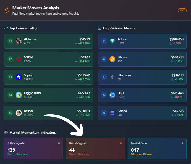This screenshot has height=164, width=191.
Task: Open the Bearish Signals card
Action: click(95, 149)
